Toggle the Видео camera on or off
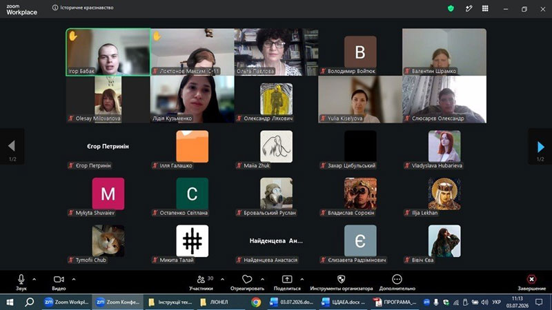 pos(59,282)
